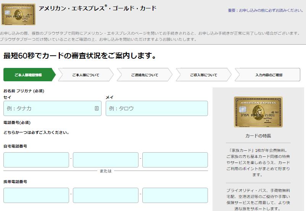
Task: Click the 家族カード benefit description text
Action: pos(258,163)
